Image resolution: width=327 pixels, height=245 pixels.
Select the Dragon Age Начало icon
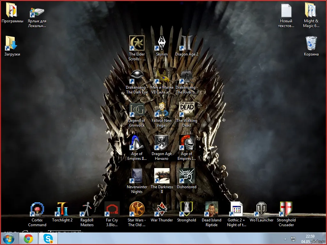point(162,143)
